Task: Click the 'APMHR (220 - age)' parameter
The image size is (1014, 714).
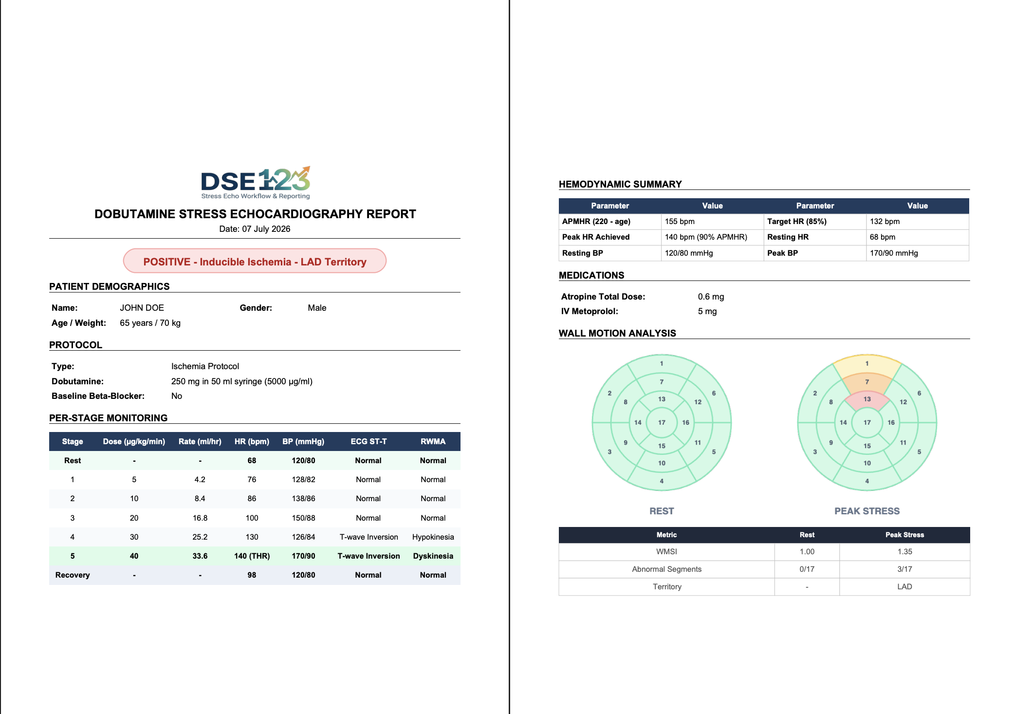Action: (x=596, y=221)
